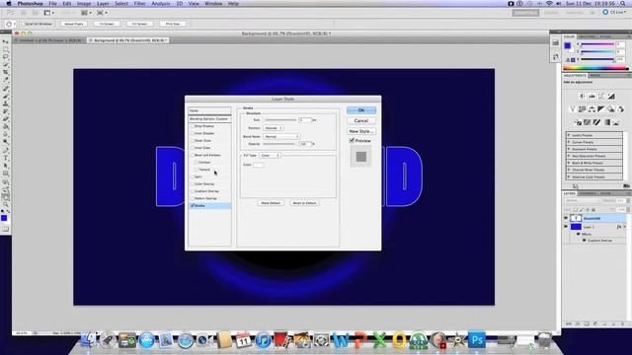Enable the Outer Glow checkbox

193,140
